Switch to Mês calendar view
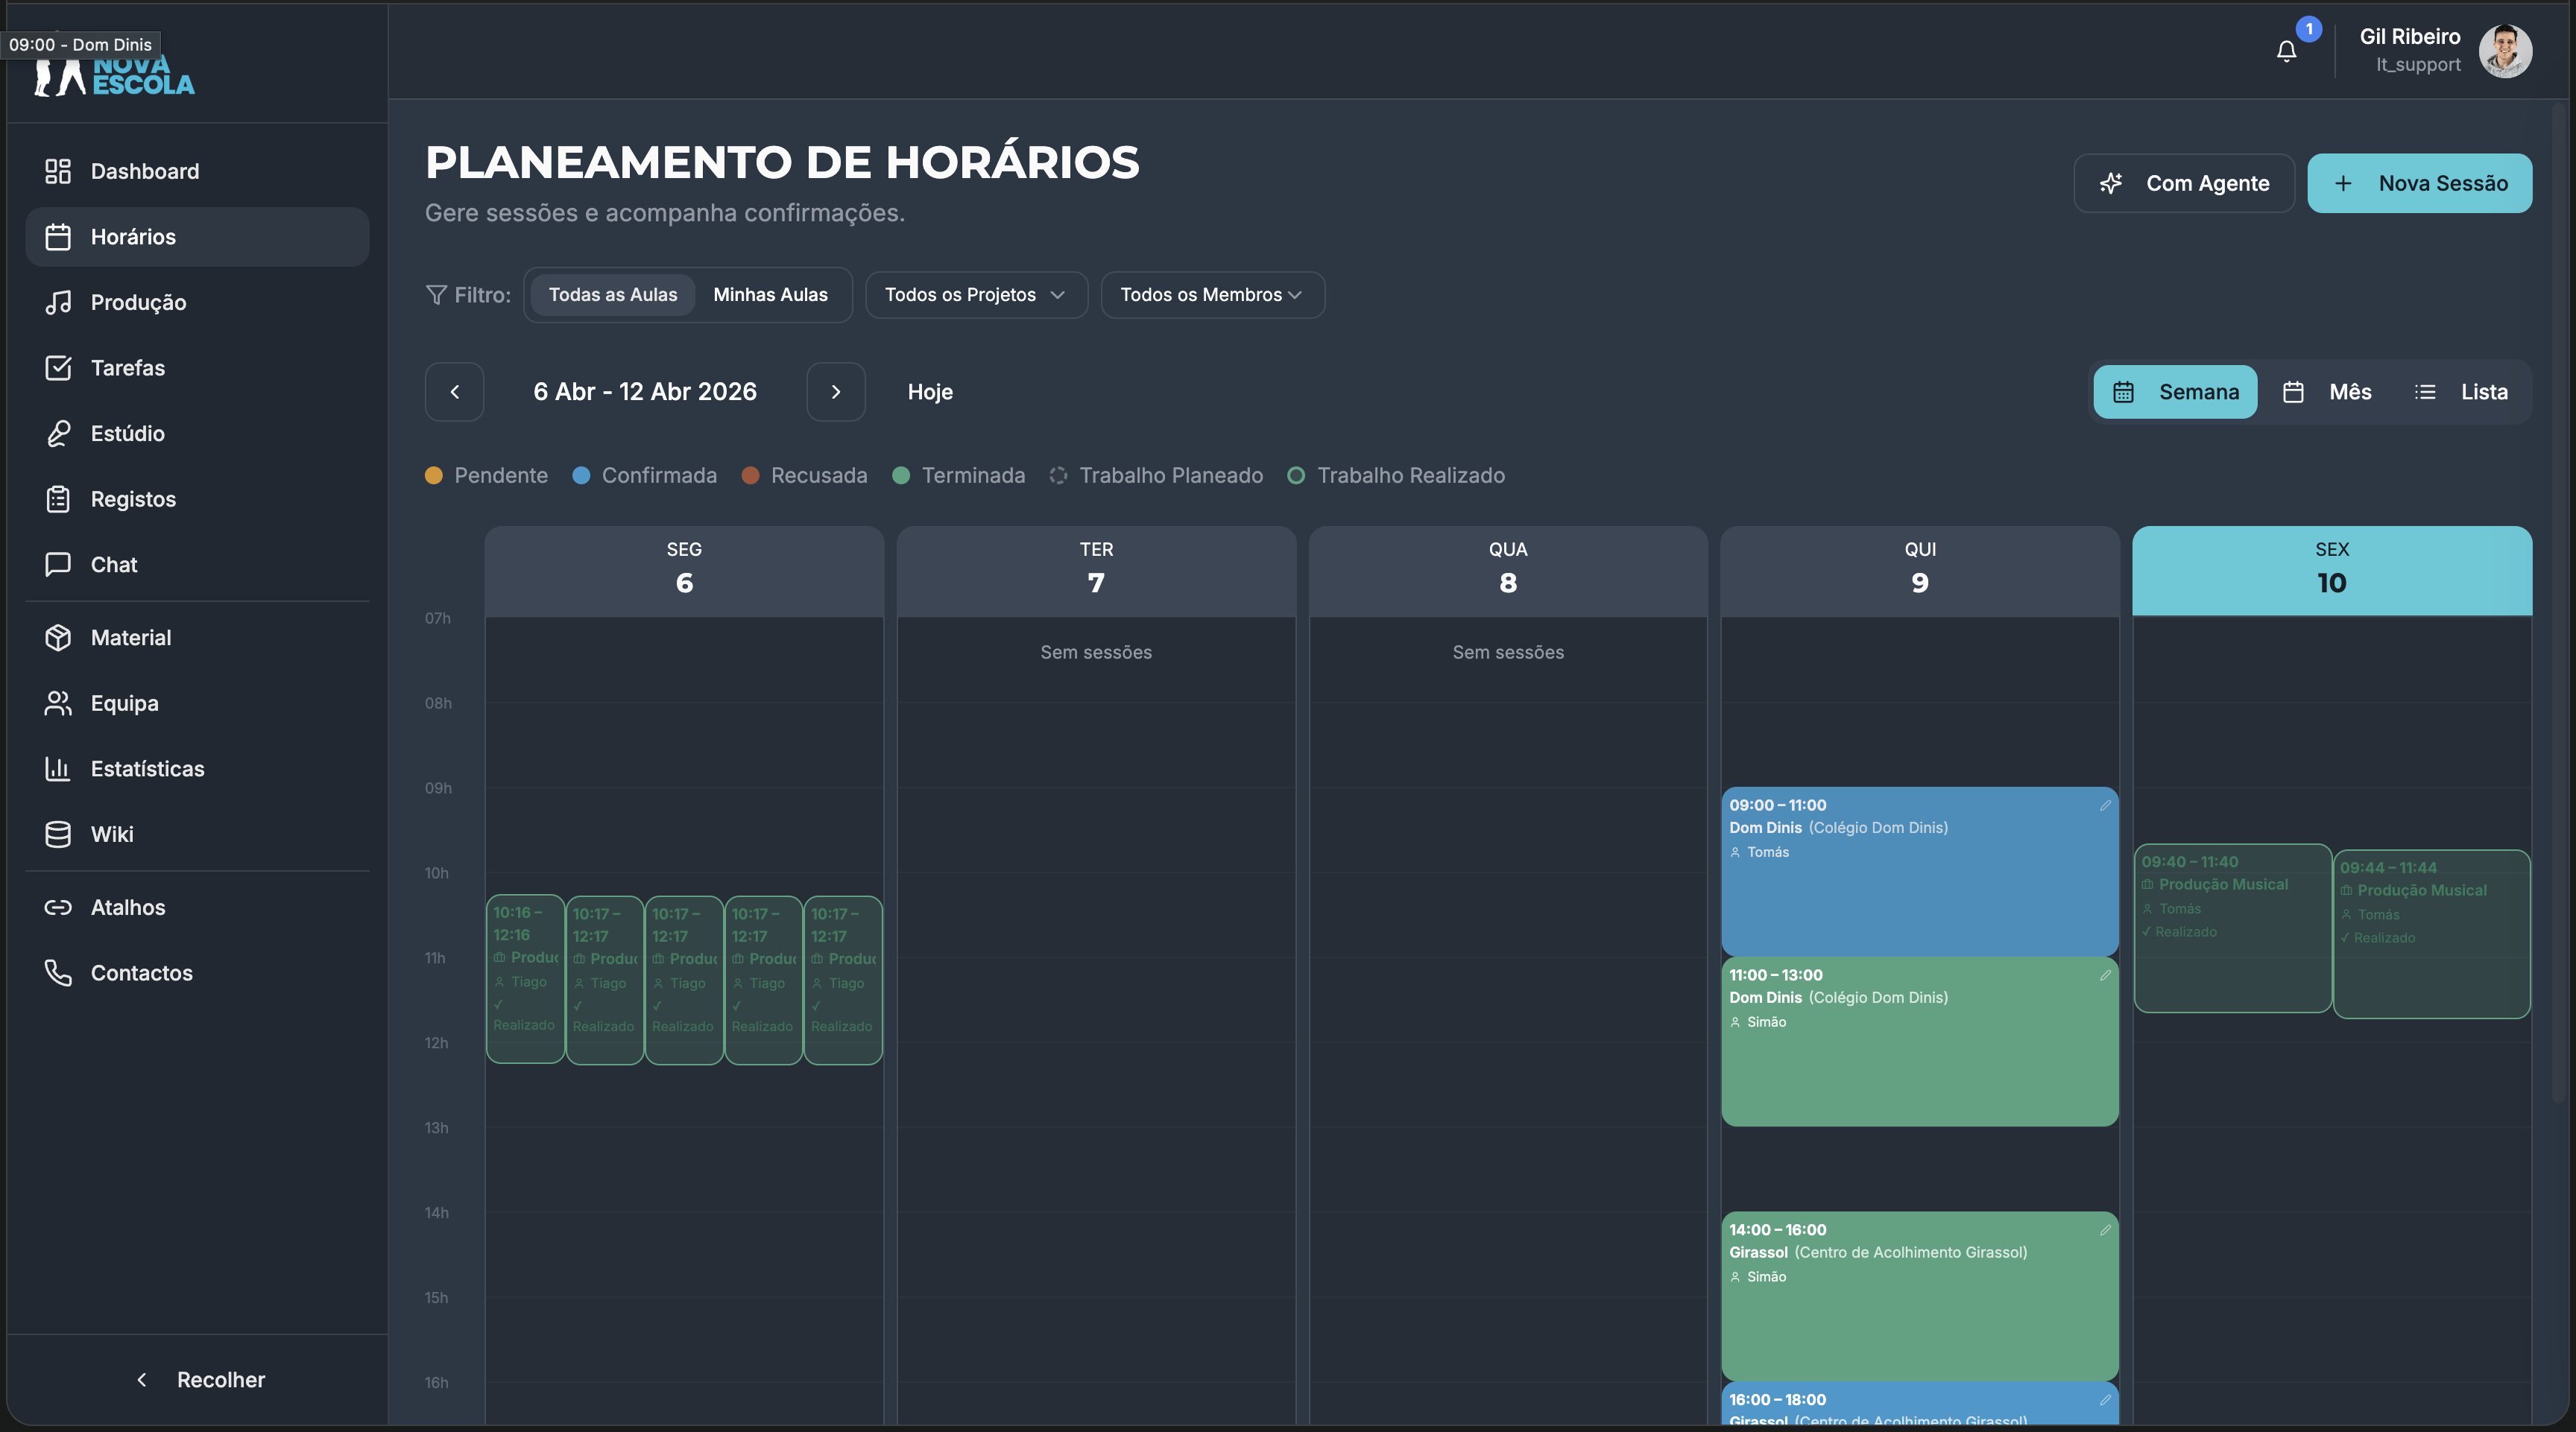Image resolution: width=2576 pixels, height=1432 pixels. [x=2327, y=392]
